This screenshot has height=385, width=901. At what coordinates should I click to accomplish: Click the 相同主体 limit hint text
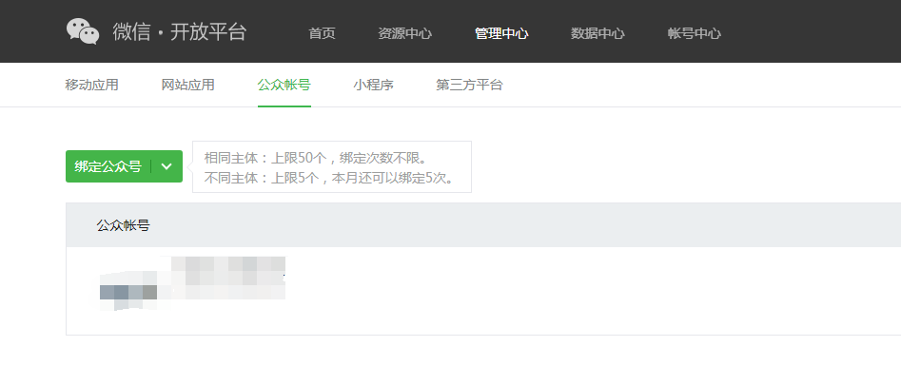point(317,158)
